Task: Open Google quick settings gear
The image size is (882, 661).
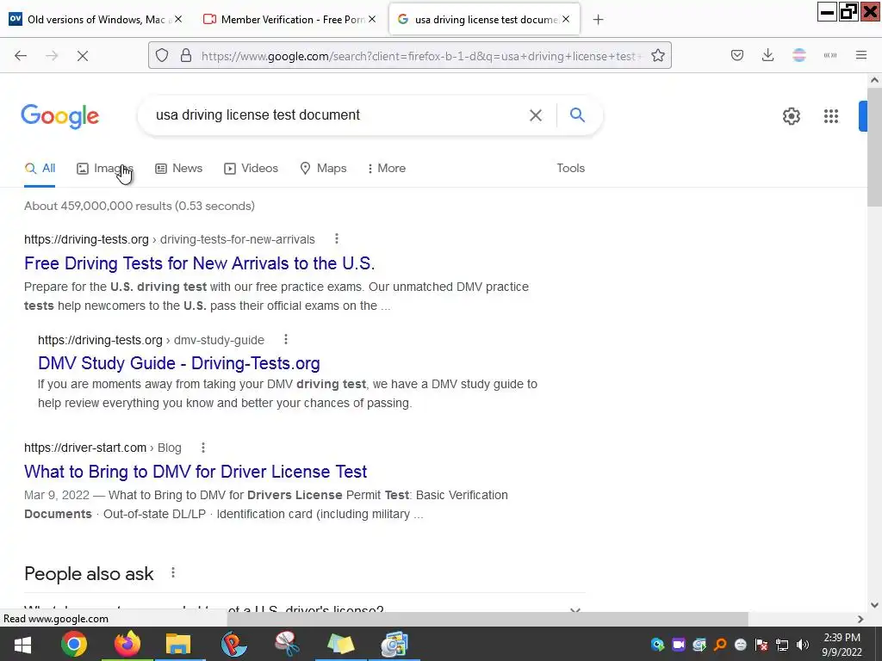Action: (x=792, y=116)
